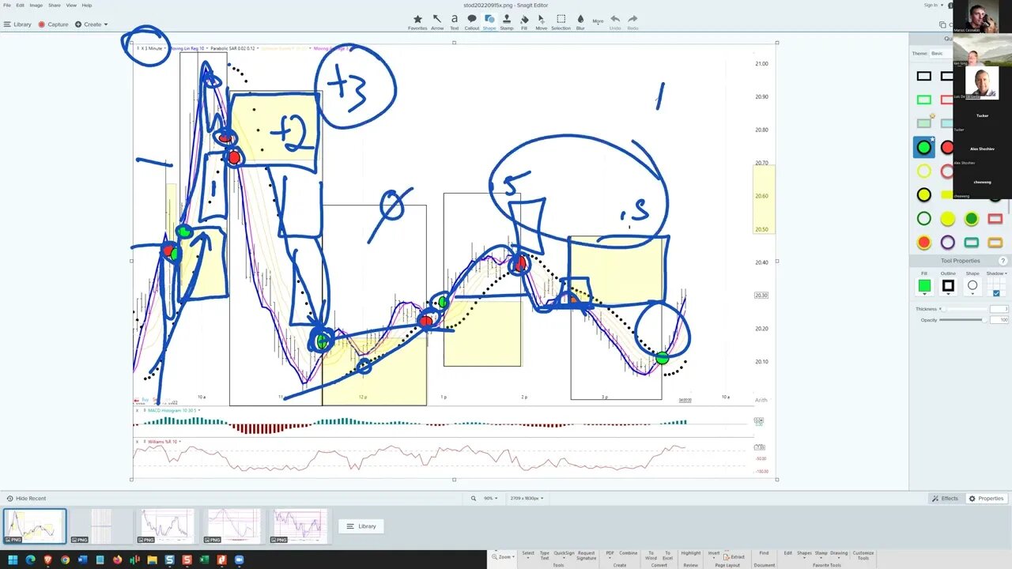Image resolution: width=1012 pixels, height=569 pixels.
Task: Open the 90% zoom dropdown
Action: [x=490, y=499]
